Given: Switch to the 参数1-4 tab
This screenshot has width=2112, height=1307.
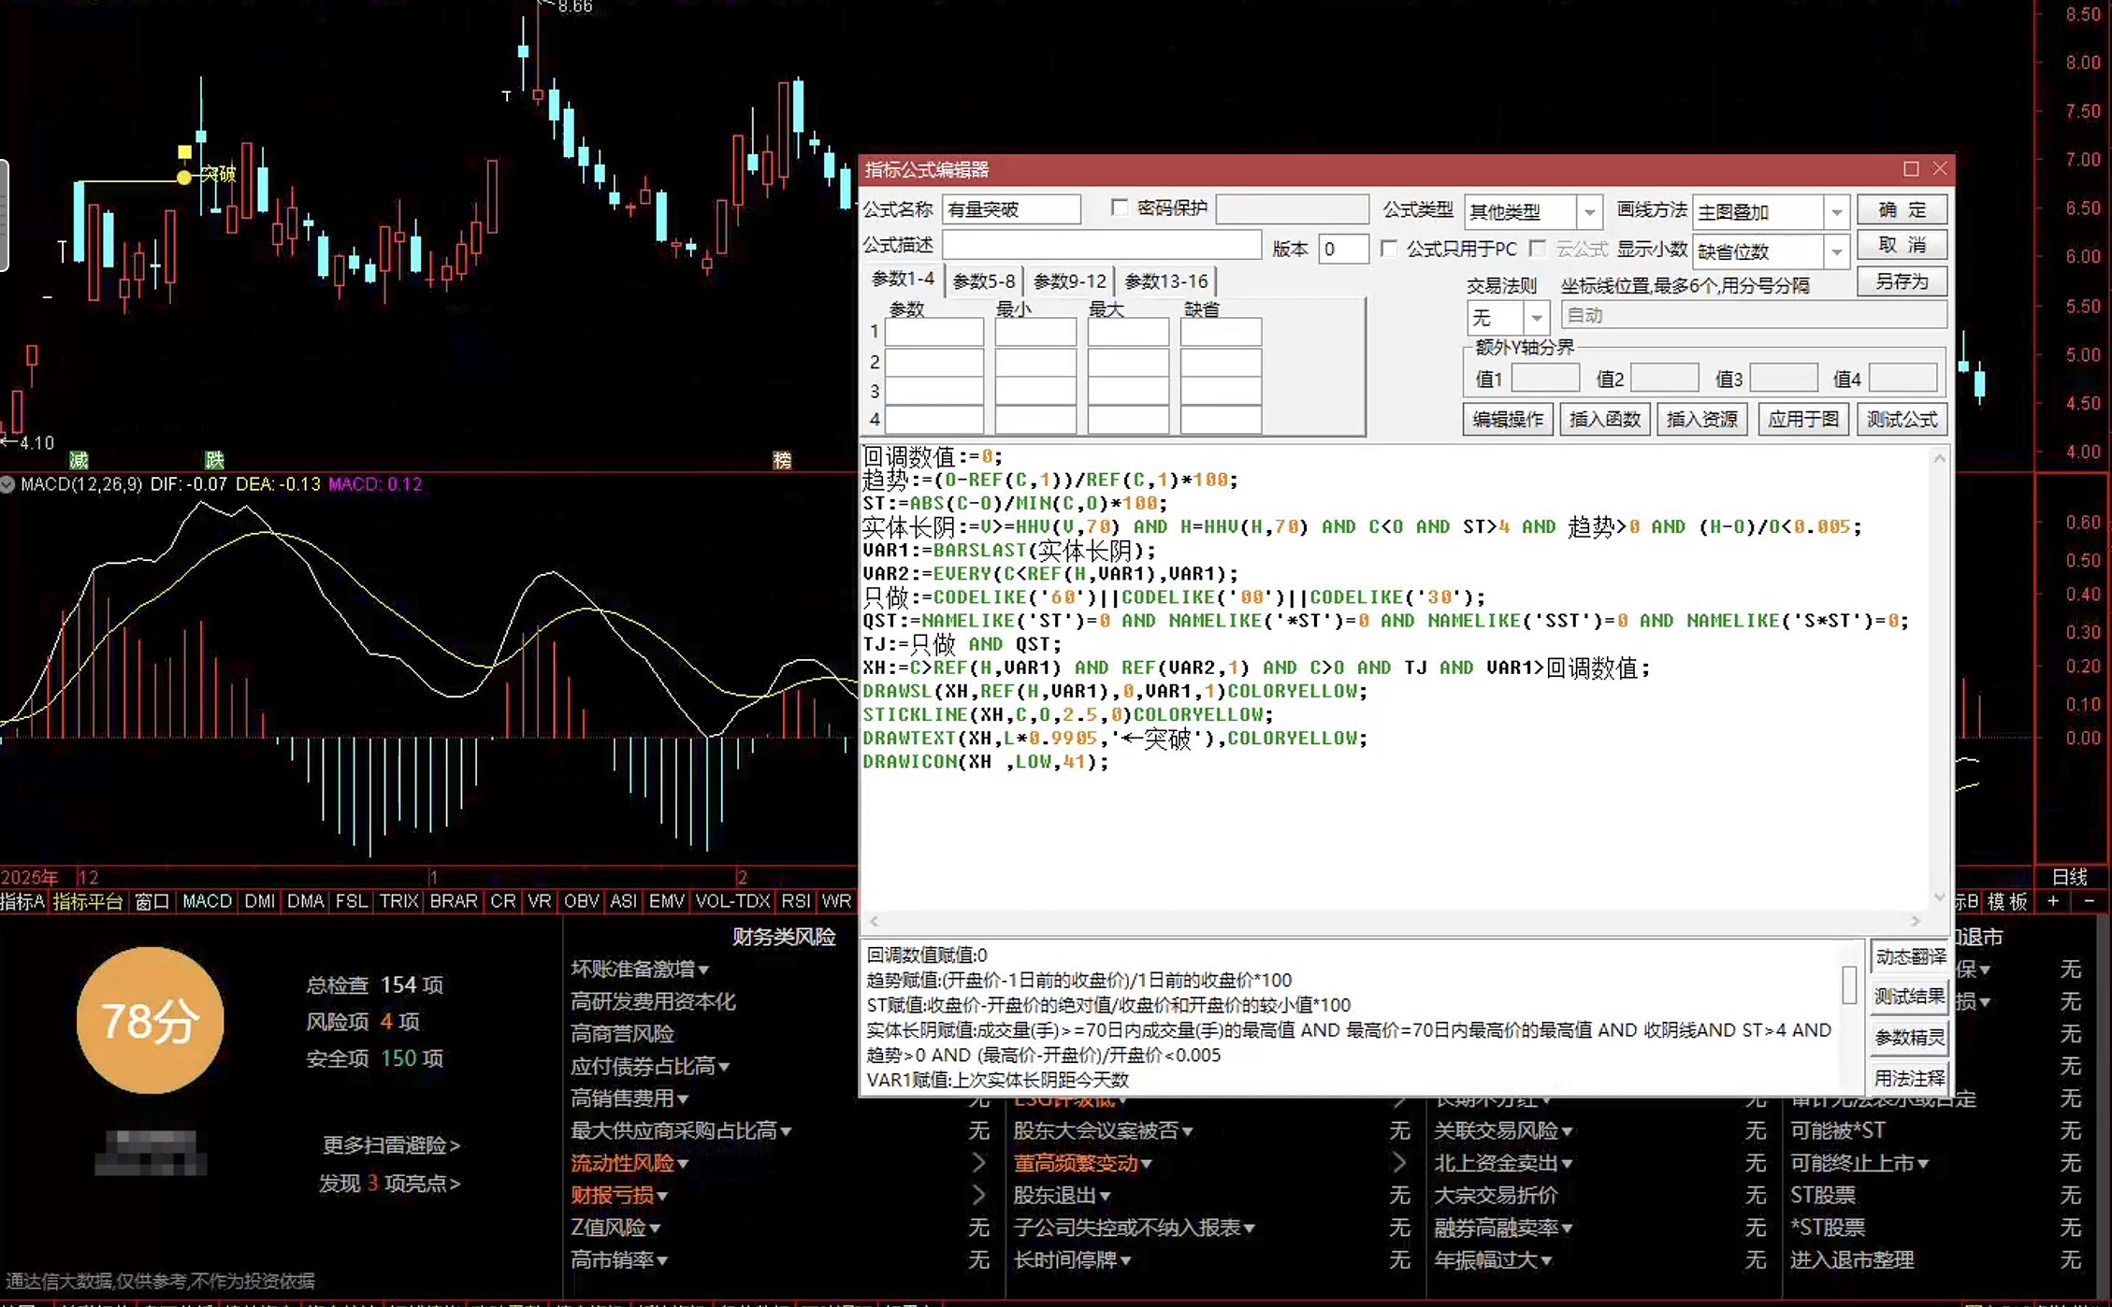Looking at the screenshot, I should pos(903,279).
